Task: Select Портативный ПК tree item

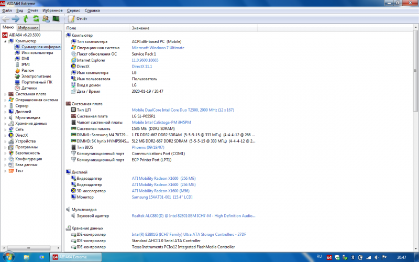Action: (34, 82)
